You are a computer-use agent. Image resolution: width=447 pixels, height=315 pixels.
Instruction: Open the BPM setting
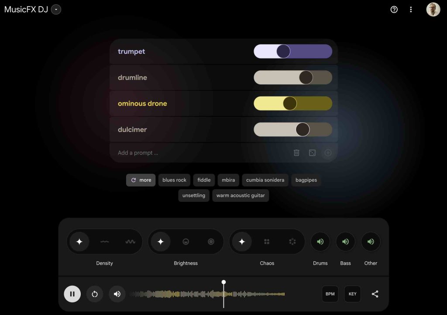click(x=330, y=294)
